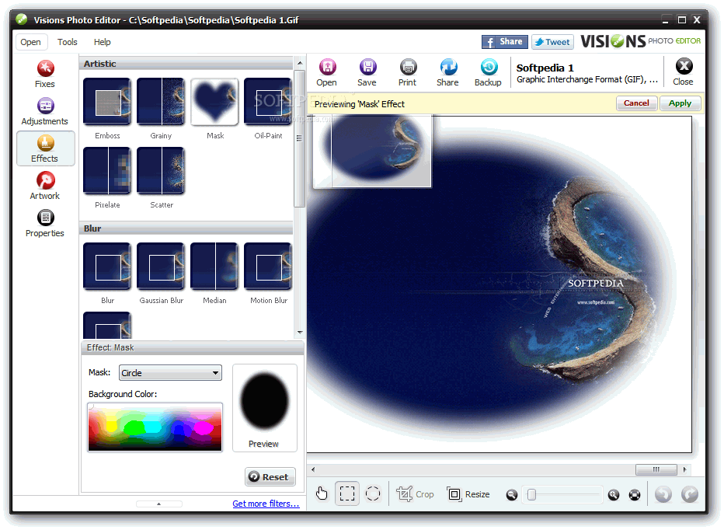
Task: Click the Share toolbar icon
Action: point(448,72)
